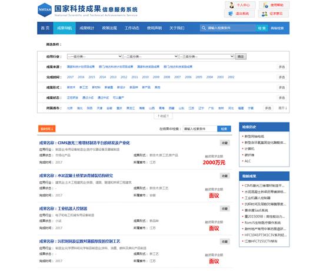Click the feedback icon with two people
The width and height of the screenshot is (326, 271).
(264, 14)
